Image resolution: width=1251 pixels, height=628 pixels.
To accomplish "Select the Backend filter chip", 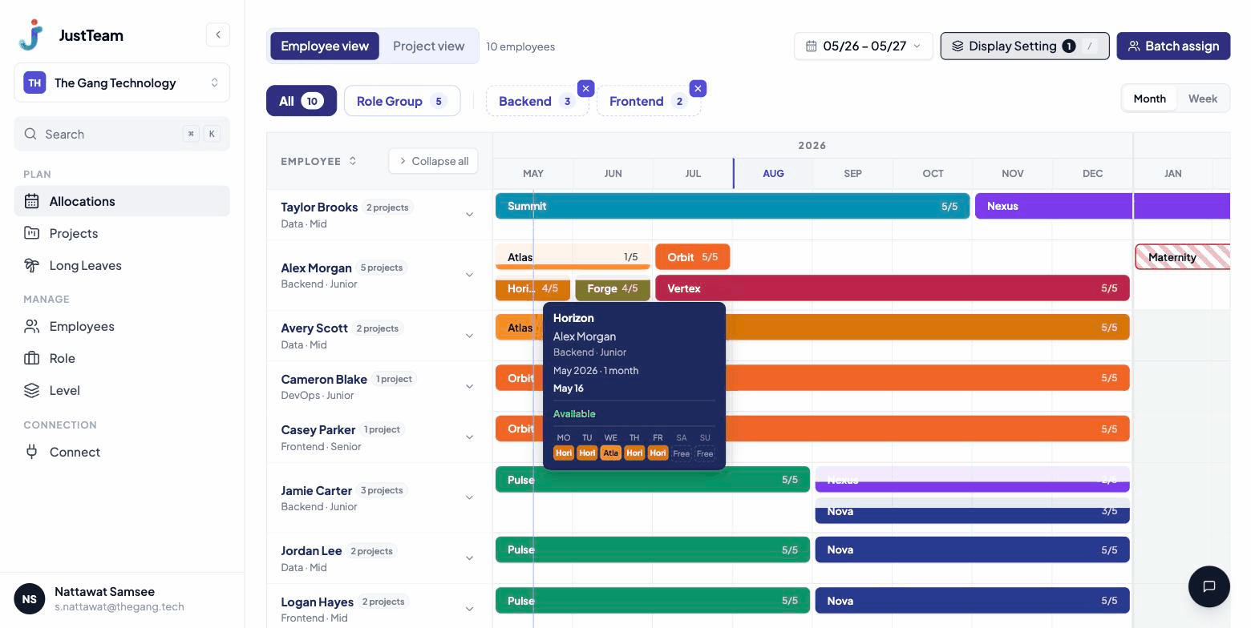I will (536, 101).
